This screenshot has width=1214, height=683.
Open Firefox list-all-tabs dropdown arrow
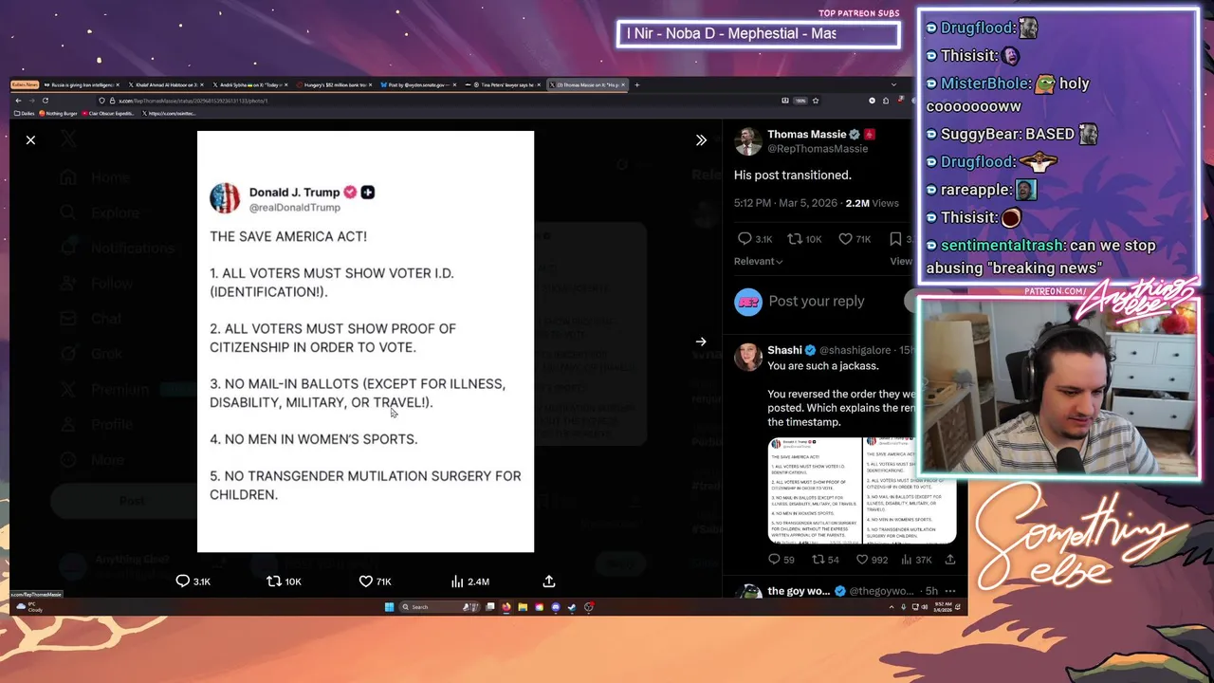pos(892,85)
